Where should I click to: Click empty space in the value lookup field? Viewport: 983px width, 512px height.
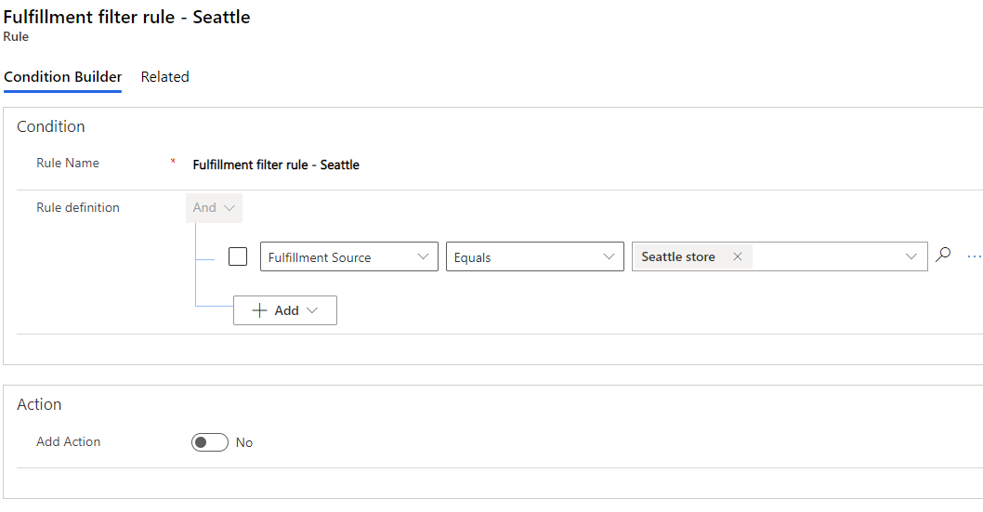827,257
